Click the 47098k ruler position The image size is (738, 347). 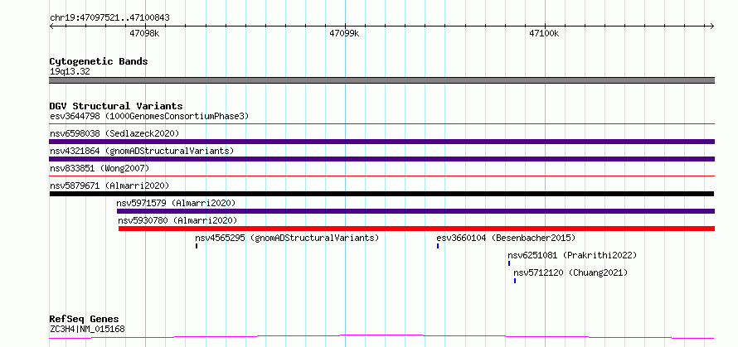[145, 33]
